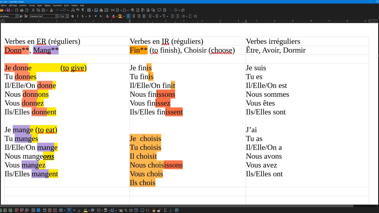Expand the Insert Table dropdown arrow
The width and height of the screenshot is (379, 213).
pos(92,10)
